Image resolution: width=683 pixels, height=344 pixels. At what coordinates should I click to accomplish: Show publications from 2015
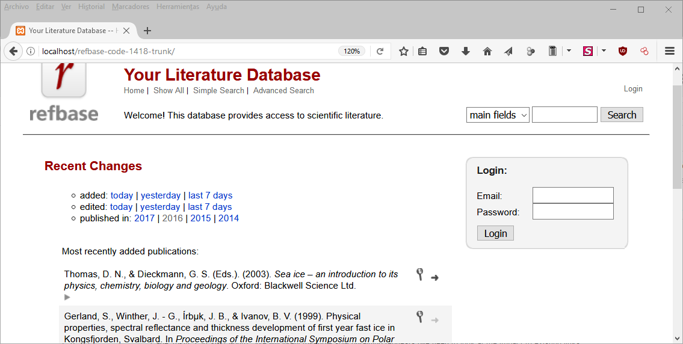tap(200, 218)
